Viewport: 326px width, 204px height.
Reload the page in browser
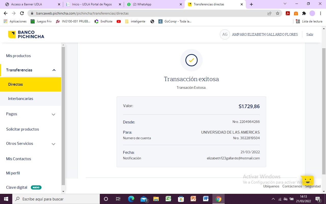point(22,13)
